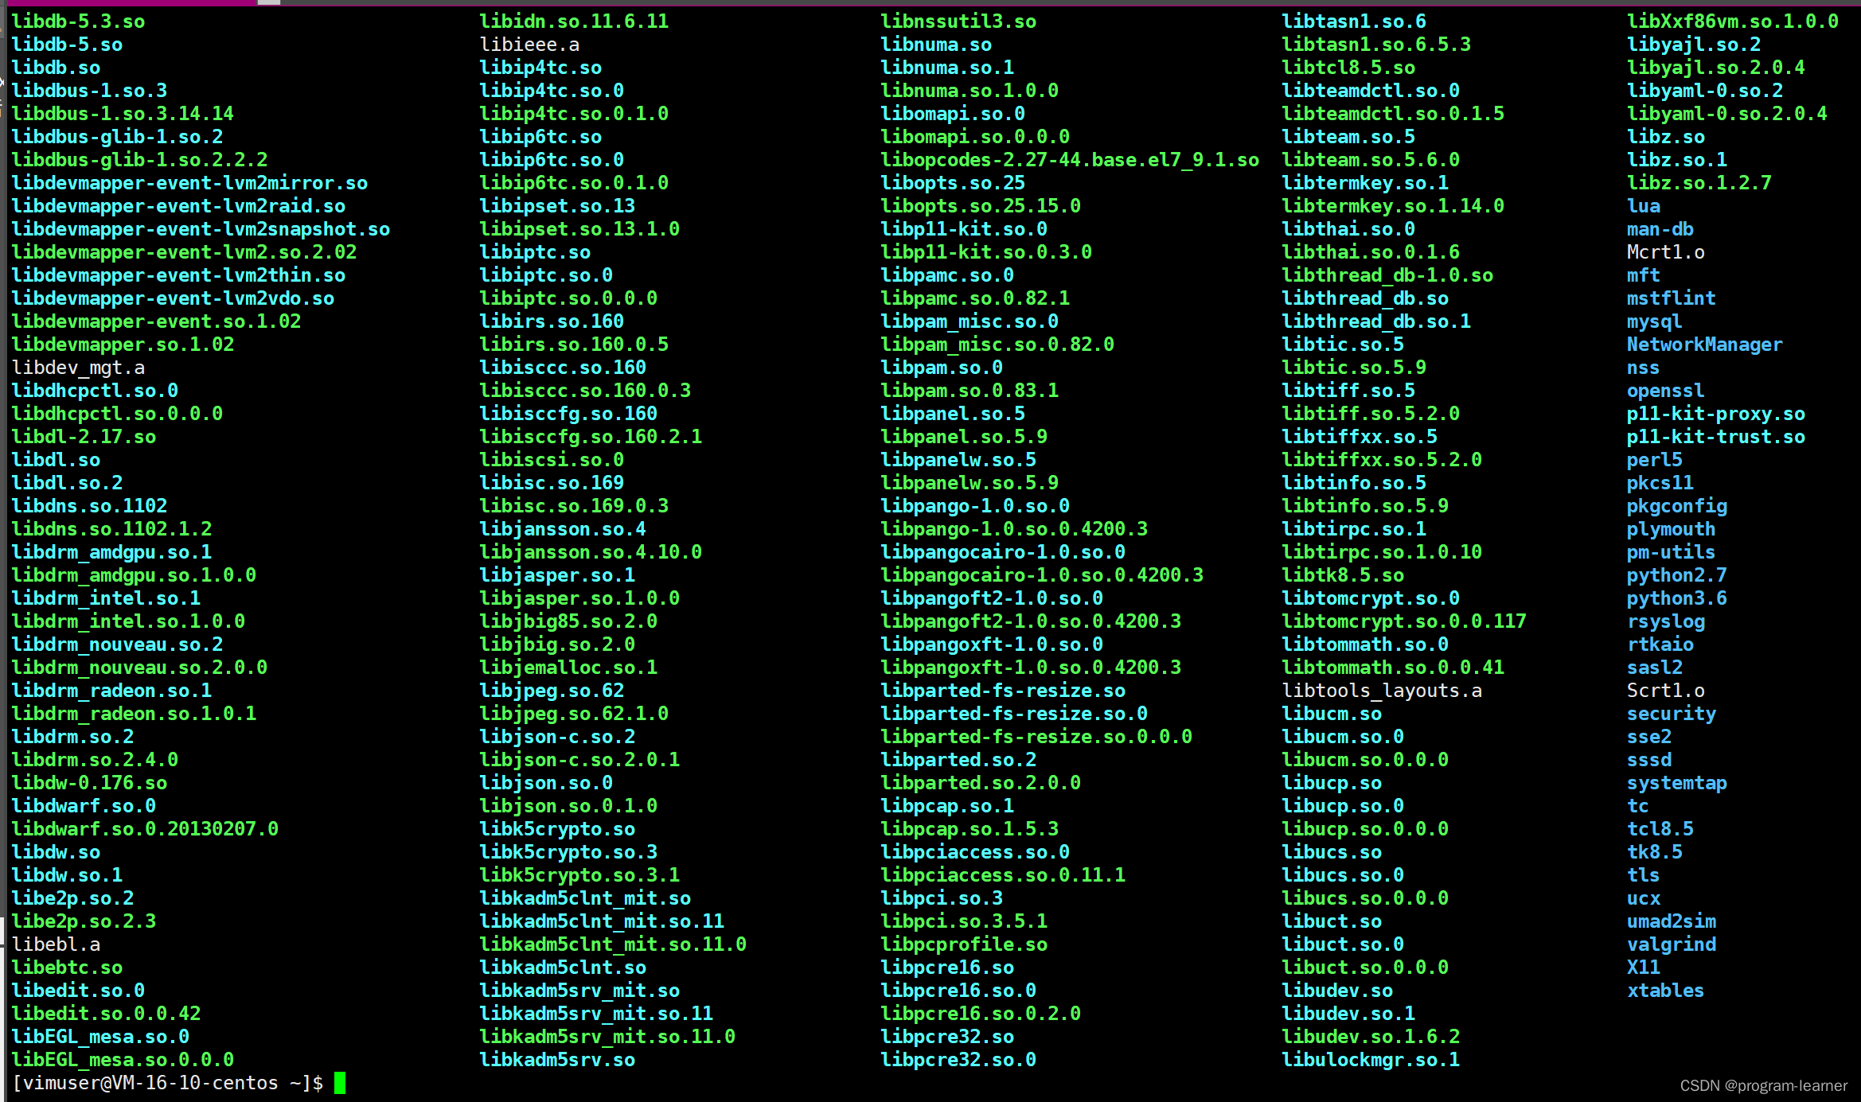This screenshot has height=1102, width=1861.
Task: Click libdrm_amdgpu.so.1.0.0 entry
Action: (x=134, y=575)
